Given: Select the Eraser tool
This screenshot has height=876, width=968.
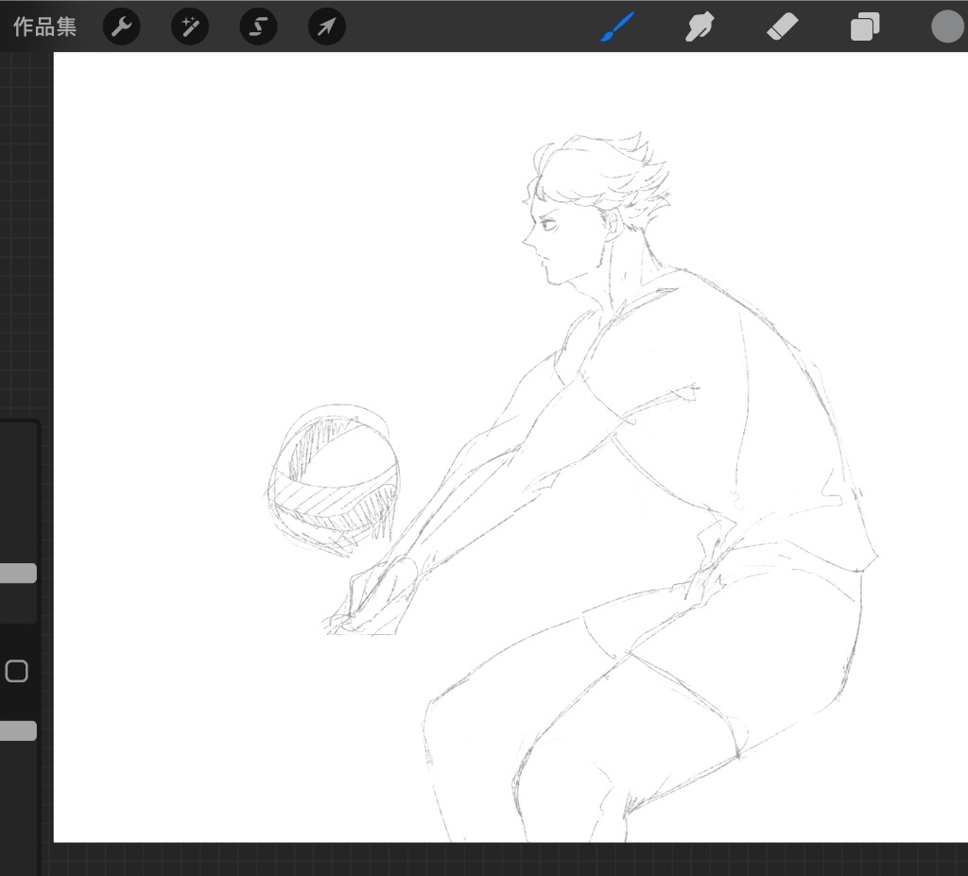Looking at the screenshot, I should 782,27.
